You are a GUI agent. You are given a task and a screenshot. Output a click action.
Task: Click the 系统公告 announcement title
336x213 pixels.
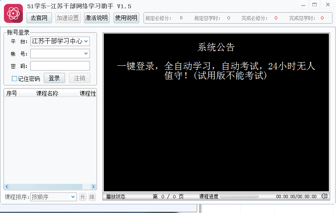click(x=216, y=47)
